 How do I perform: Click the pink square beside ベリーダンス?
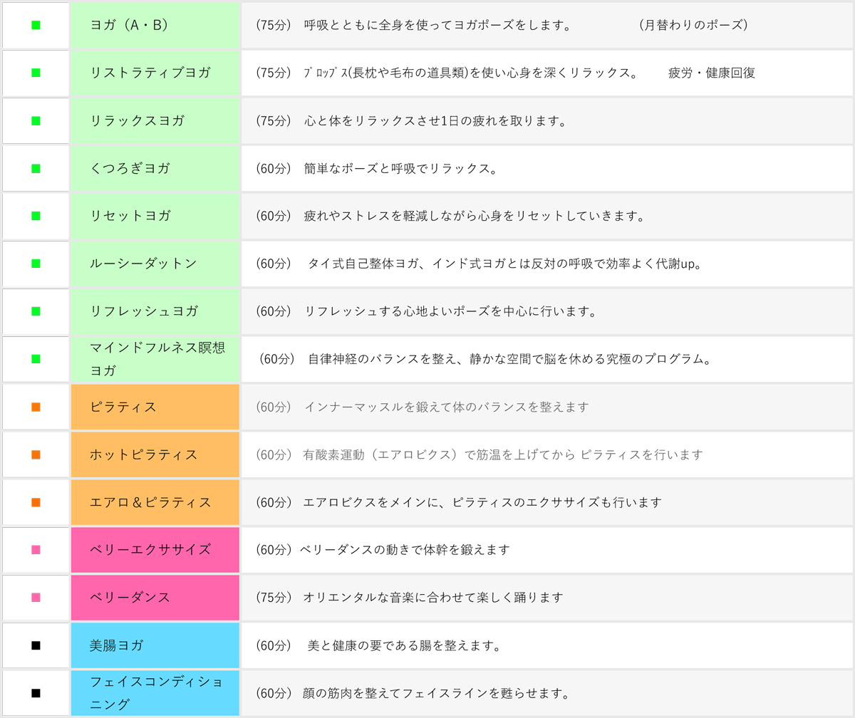[x=36, y=597]
